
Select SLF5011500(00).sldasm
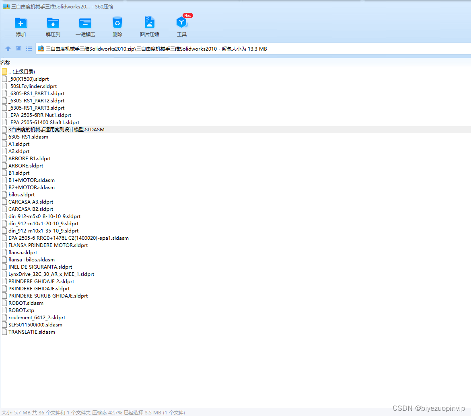pyautogui.click(x=35, y=325)
